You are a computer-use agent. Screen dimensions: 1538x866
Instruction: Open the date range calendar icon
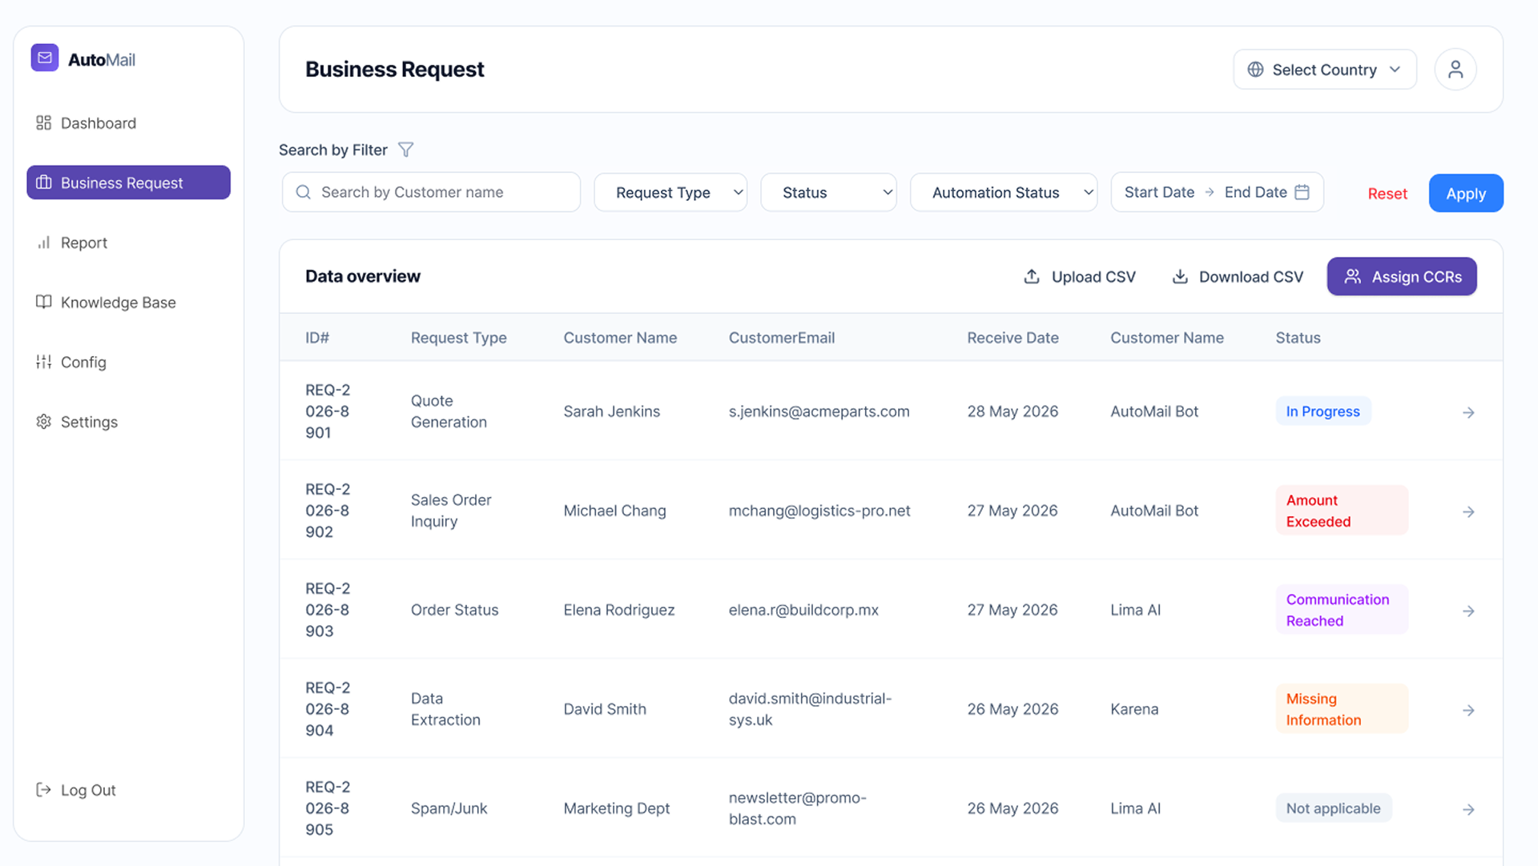point(1302,192)
